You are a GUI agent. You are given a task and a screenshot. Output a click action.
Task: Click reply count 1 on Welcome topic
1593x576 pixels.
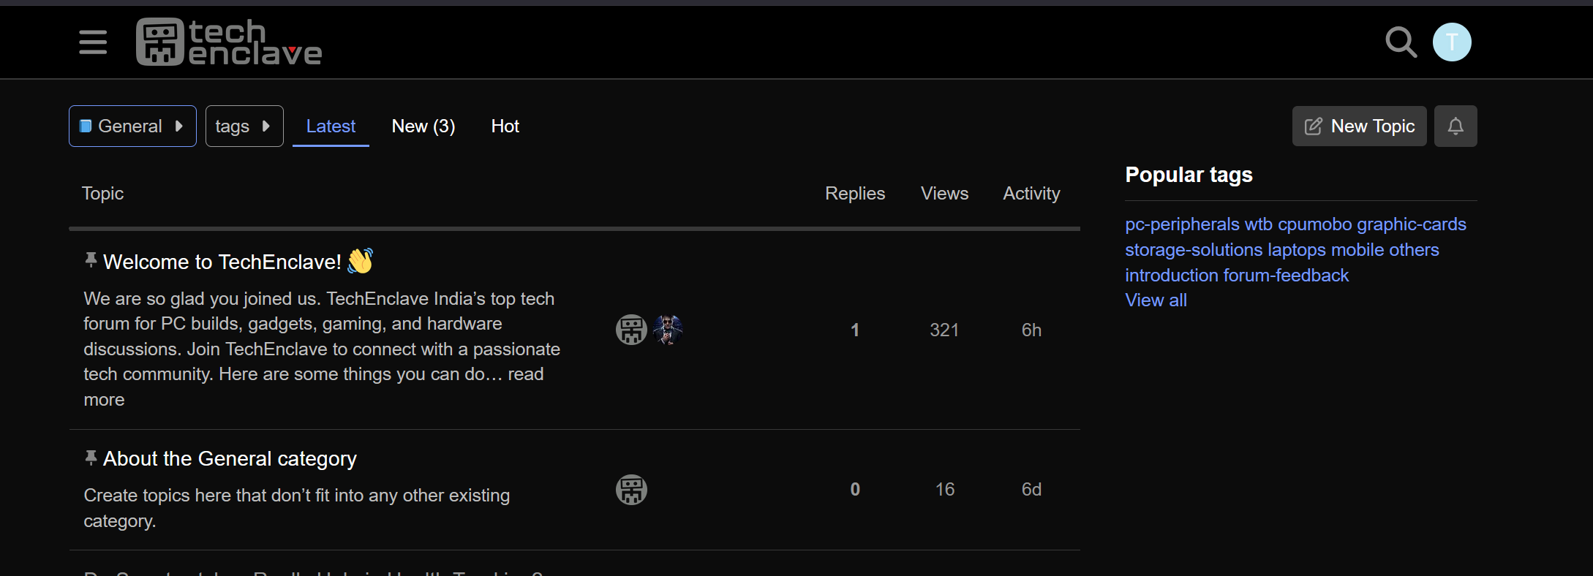tap(854, 330)
